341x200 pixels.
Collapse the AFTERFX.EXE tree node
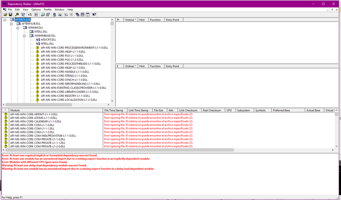pos(5,20)
